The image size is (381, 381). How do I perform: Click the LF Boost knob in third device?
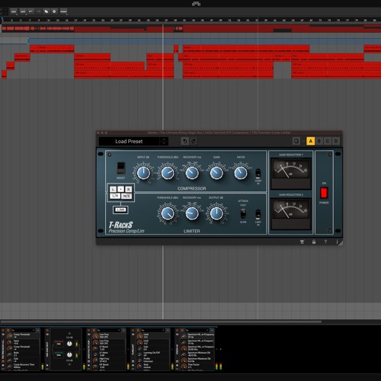[96, 348]
